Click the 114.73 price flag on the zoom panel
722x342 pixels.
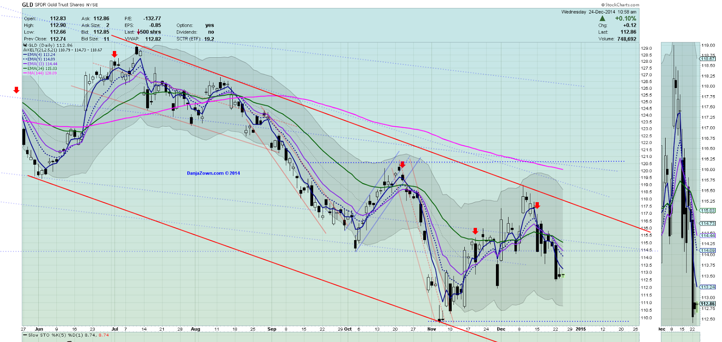[708, 223]
